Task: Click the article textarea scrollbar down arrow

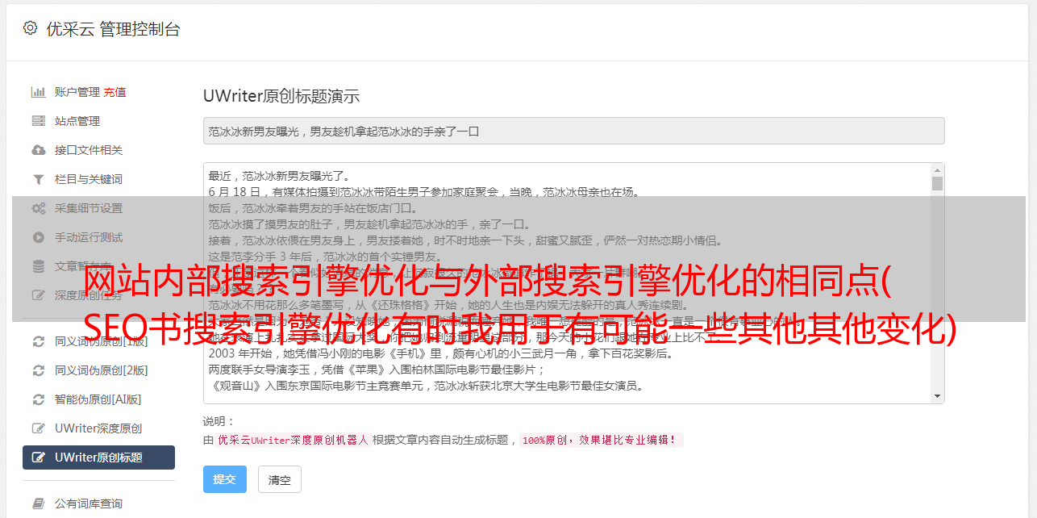Action: tap(937, 395)
